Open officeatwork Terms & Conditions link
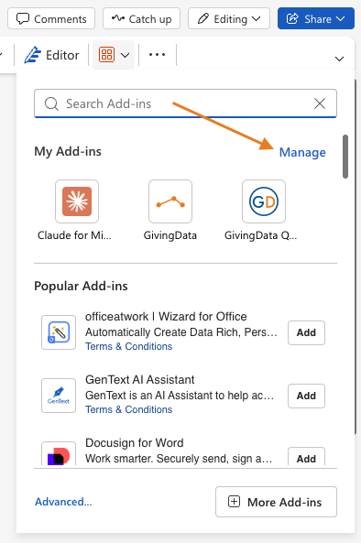Image resolution: width=361 pixels, height=543 pixels. (x=129, y=346)
